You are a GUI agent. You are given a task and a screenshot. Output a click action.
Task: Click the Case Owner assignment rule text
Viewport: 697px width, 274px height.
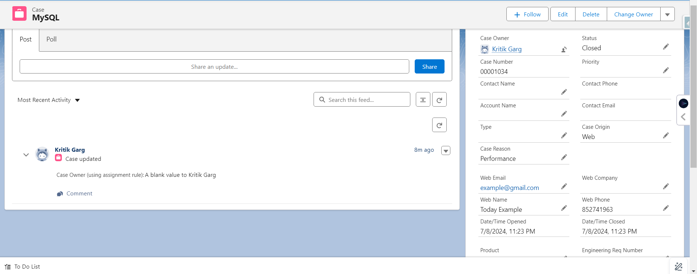[136, 175]
